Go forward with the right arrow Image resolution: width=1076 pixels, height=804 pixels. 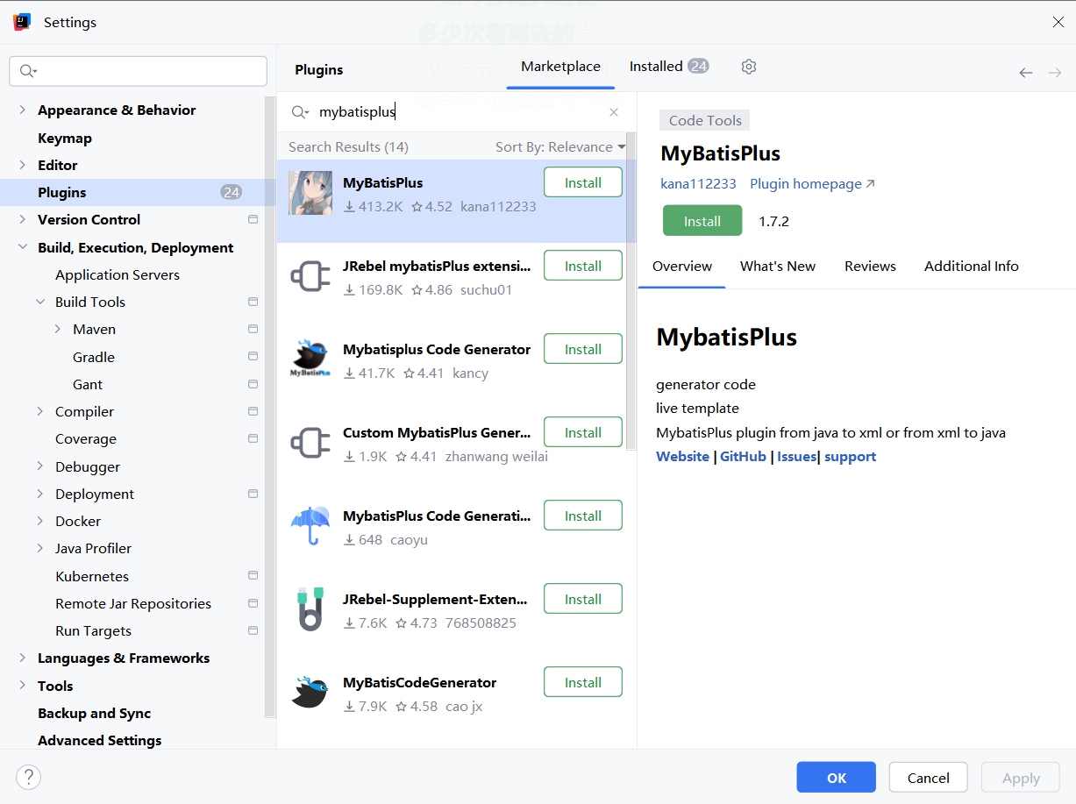(x=1055, y=73)
